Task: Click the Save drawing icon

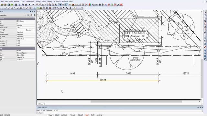Action: pos(9,5)
